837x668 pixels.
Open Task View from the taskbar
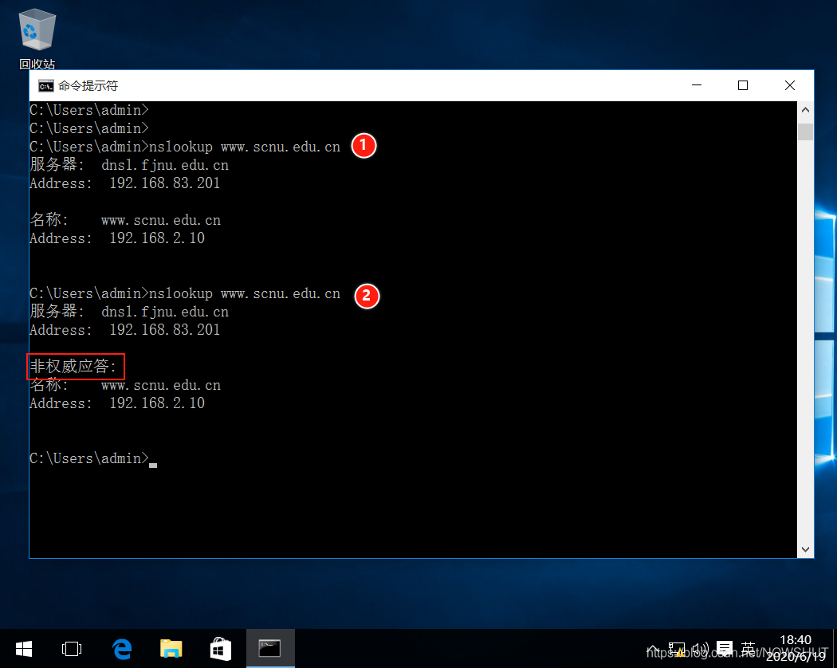[72, 649]
